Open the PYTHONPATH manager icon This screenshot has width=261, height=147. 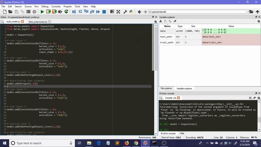(x=131, y=12)
